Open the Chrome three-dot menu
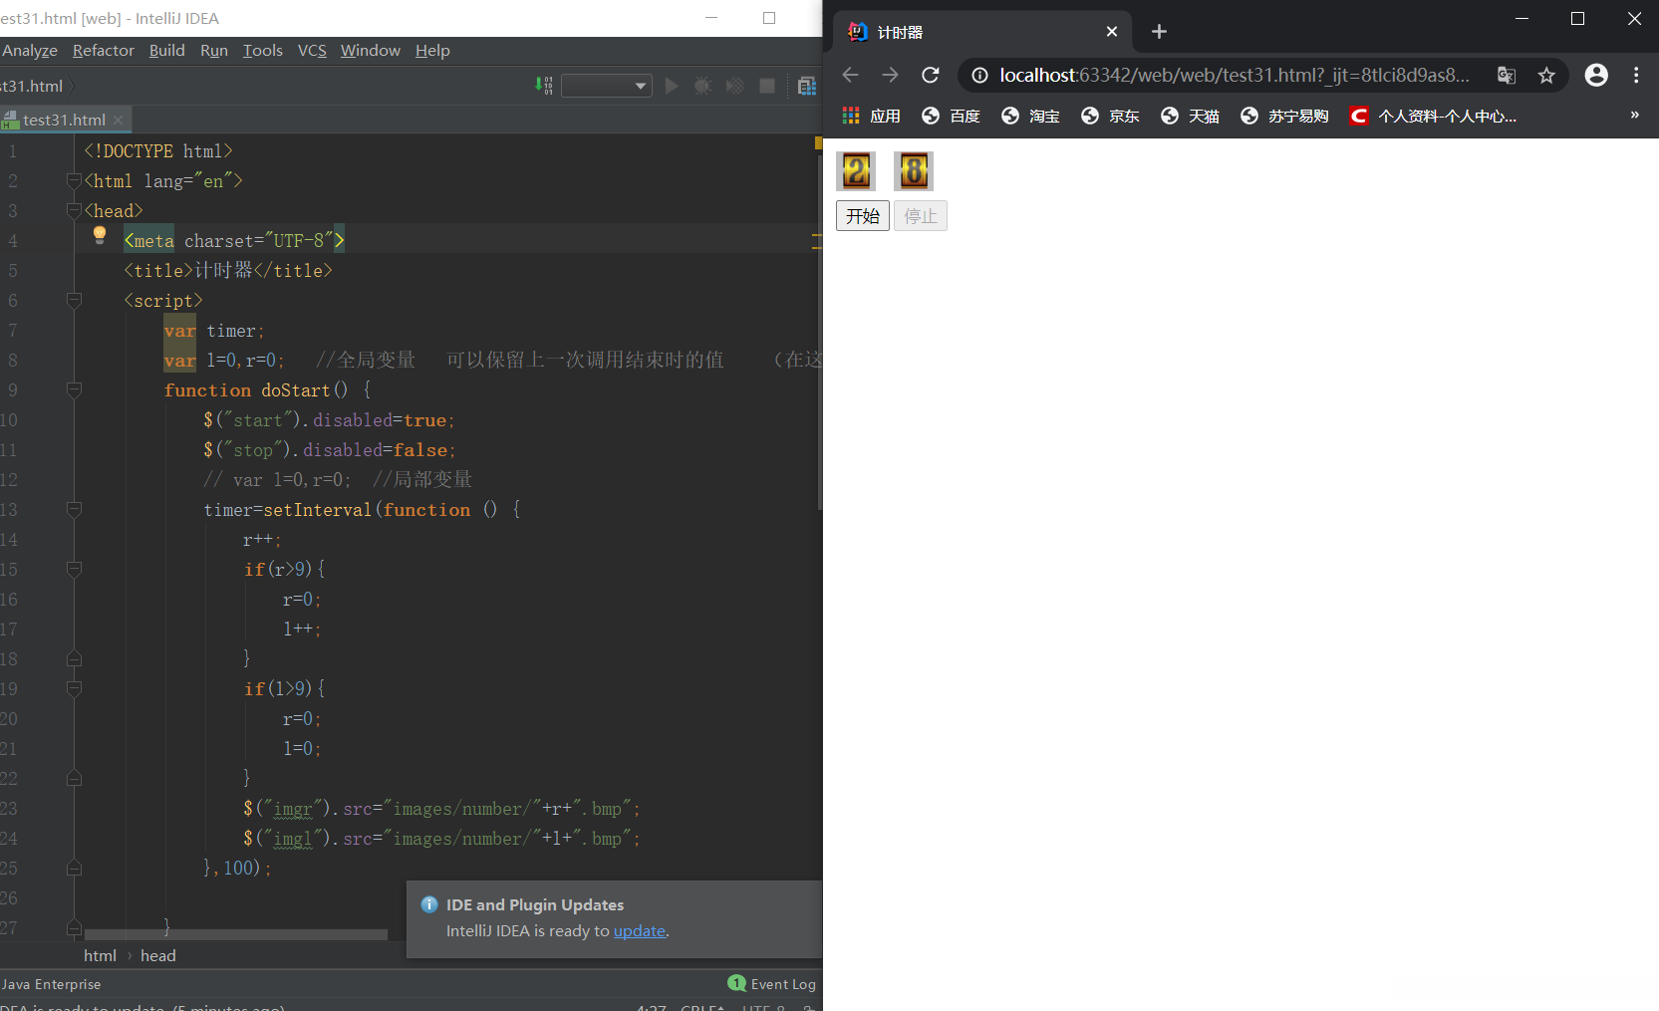 tap(1636, 75)
